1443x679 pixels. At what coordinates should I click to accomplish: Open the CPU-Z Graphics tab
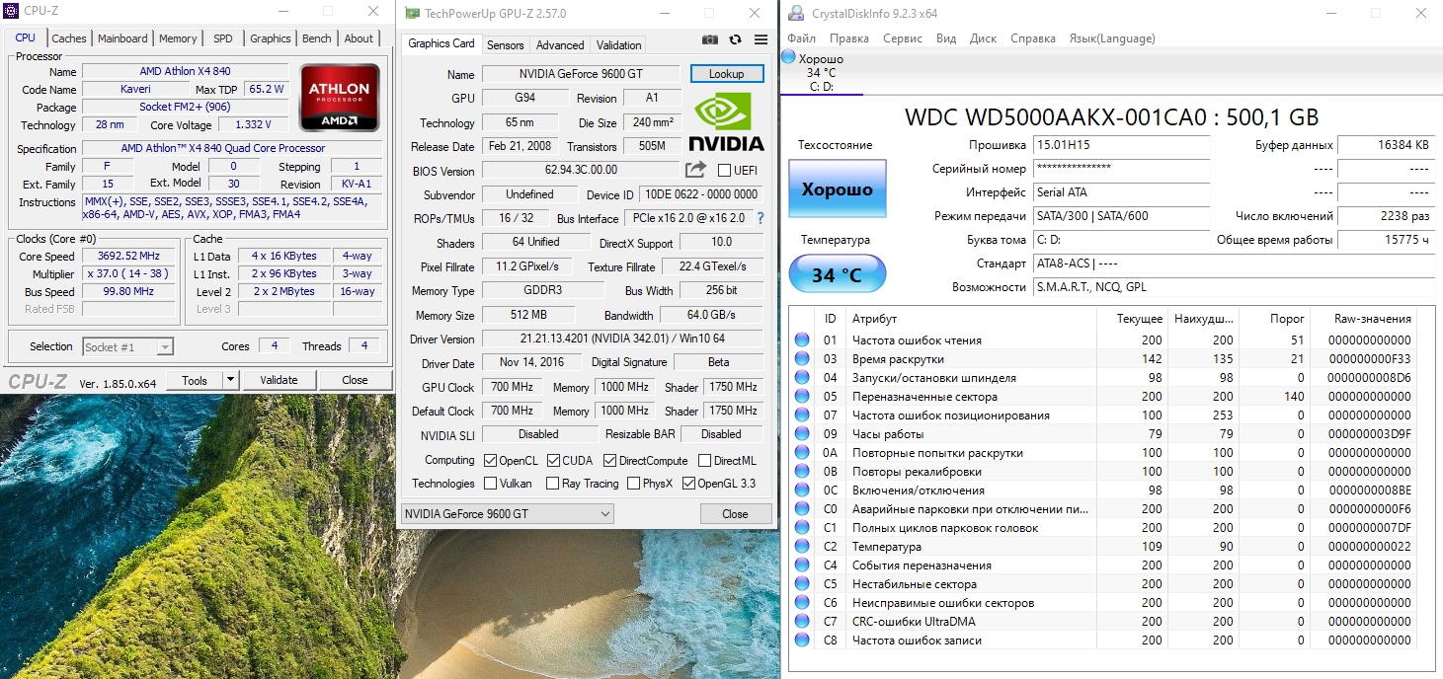270,38
